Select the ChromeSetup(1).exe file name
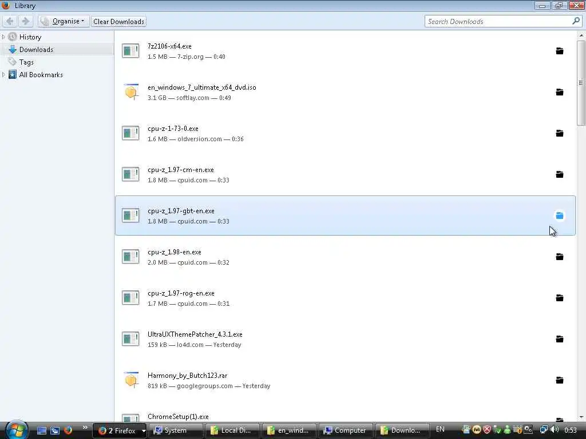The width and height of the screenshot is (586, 439). pyautogui.click(x=178, y=417)
